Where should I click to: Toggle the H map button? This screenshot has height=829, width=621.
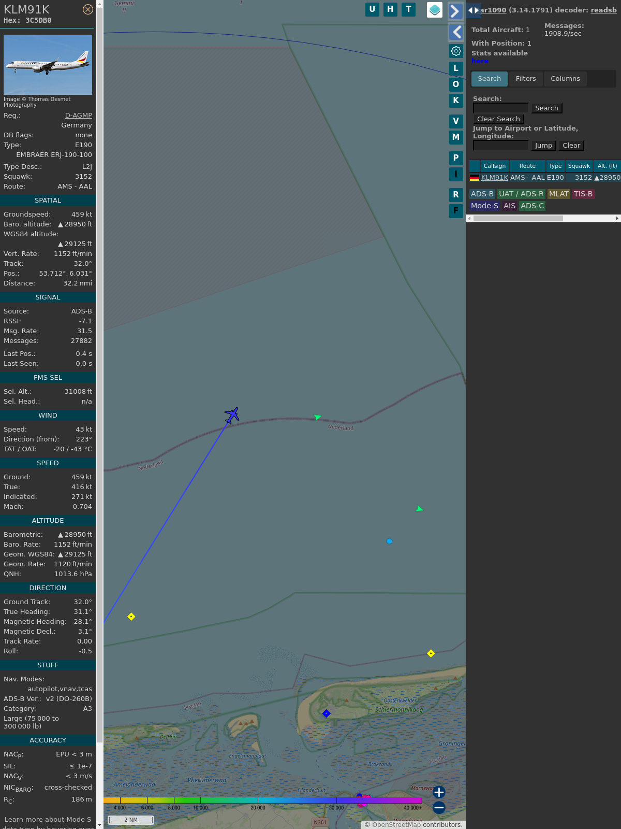click(390, 9)
